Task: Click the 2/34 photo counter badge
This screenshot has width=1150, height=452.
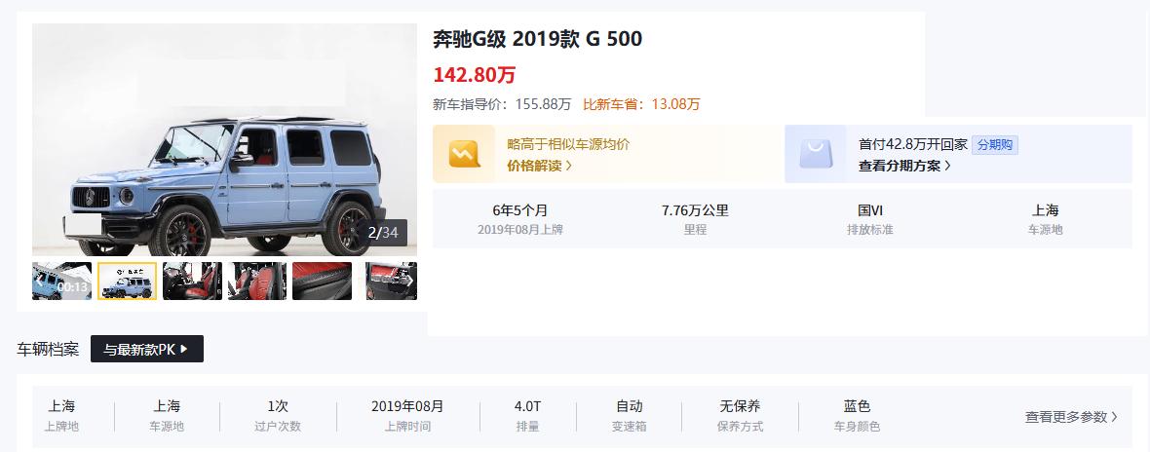Action: [383, 233]
